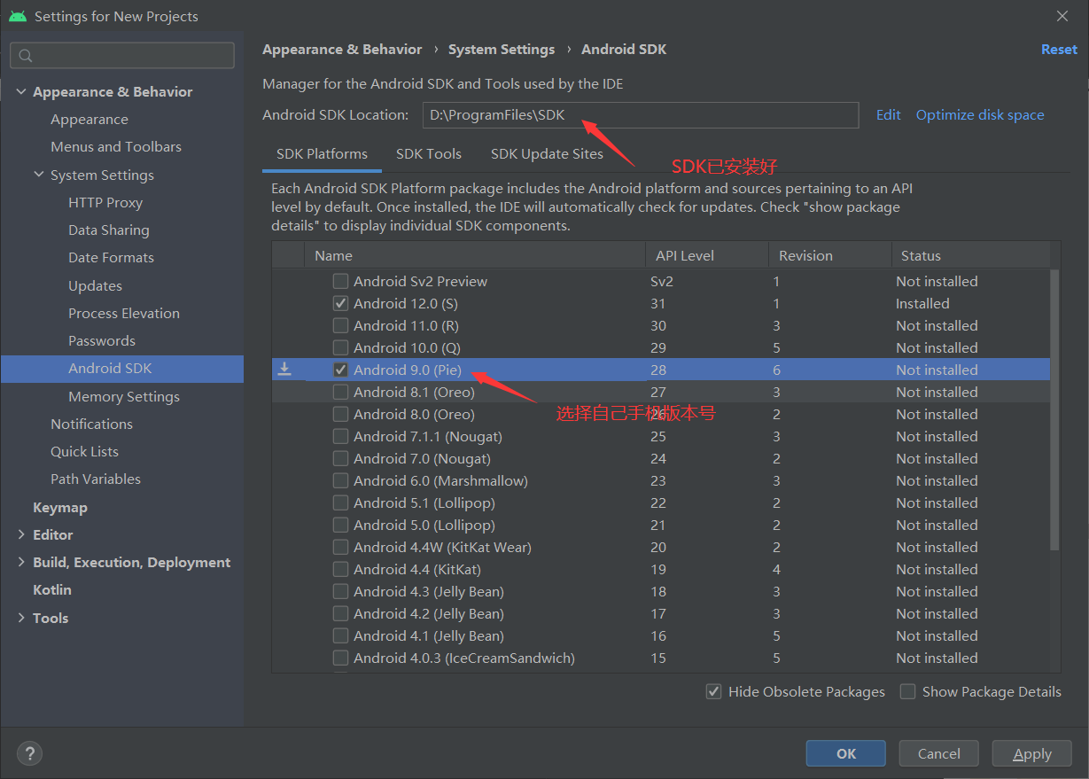1089x779 pixels.
Task: Enable the Android Sv2 Preview checkbox
Action: coord(340,281)
